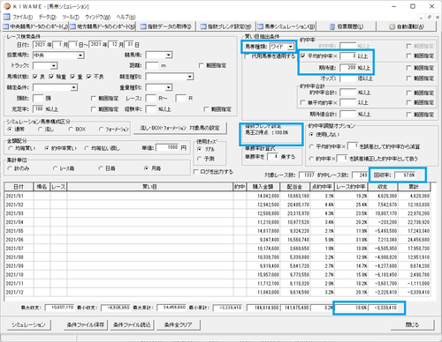Open 投票履歴 from the toolbar
Image resolution: width=442 pixels, height=342 pixels.
347,26
